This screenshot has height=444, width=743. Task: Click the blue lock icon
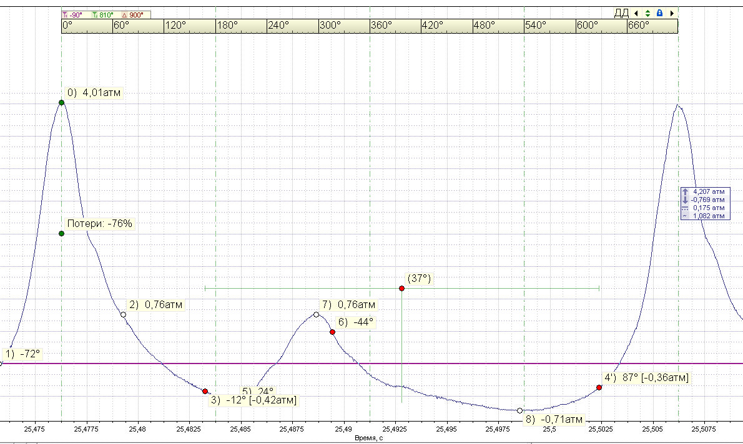coord(659,13)
